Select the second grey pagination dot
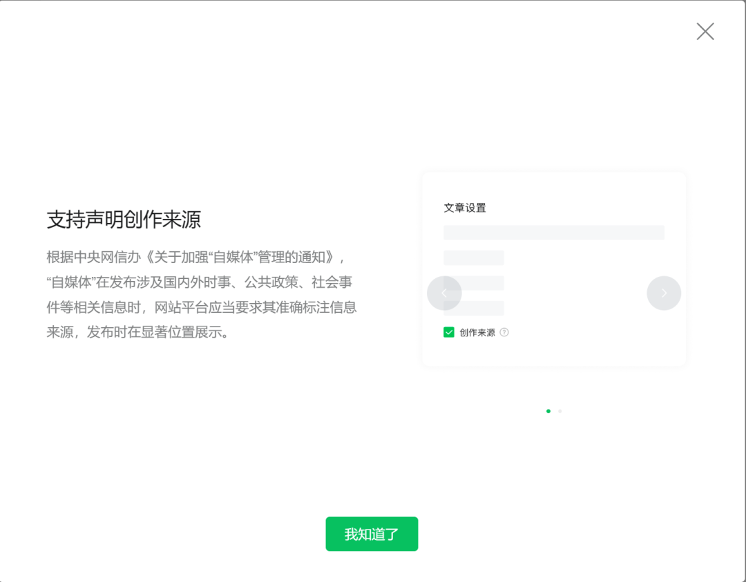746x582 pixels. point(560,411)
